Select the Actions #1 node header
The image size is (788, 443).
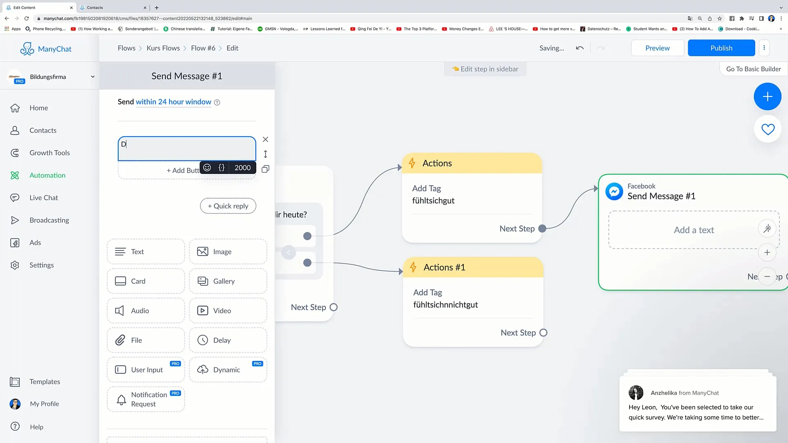click(473, 267)
